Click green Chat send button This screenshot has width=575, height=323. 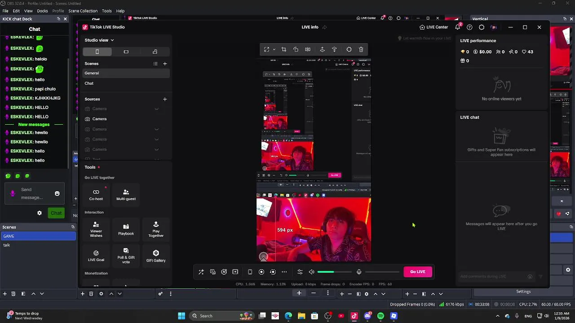(x=56, y=213)
